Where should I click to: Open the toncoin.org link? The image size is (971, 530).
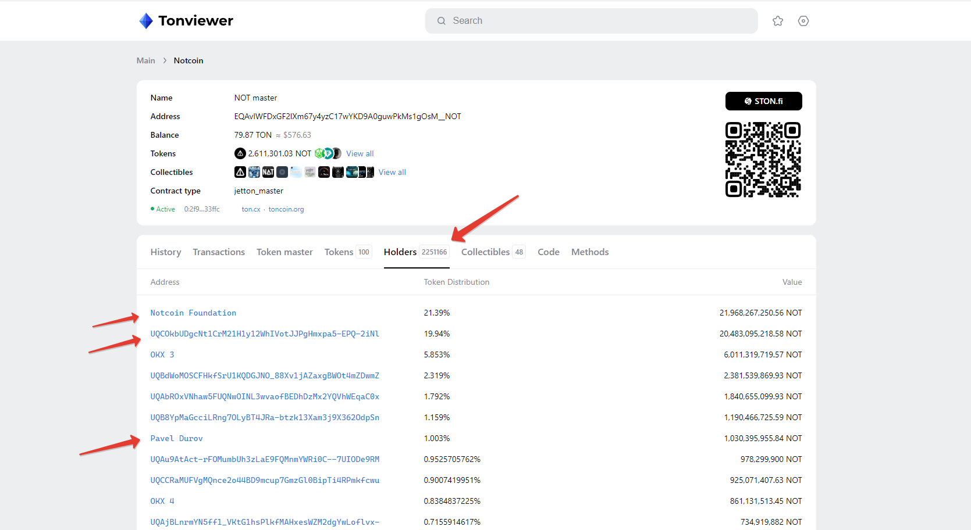(x=286, y=209)
